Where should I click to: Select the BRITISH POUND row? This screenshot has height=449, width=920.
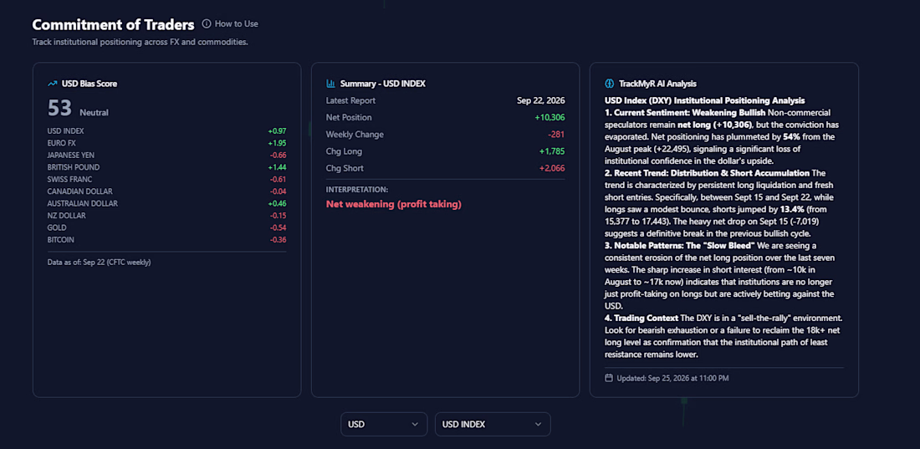166,167
